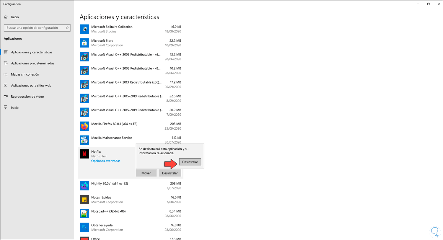443x240 pixels.
Task: Click the Notepad++ app icon
Action: pos(84,213)
